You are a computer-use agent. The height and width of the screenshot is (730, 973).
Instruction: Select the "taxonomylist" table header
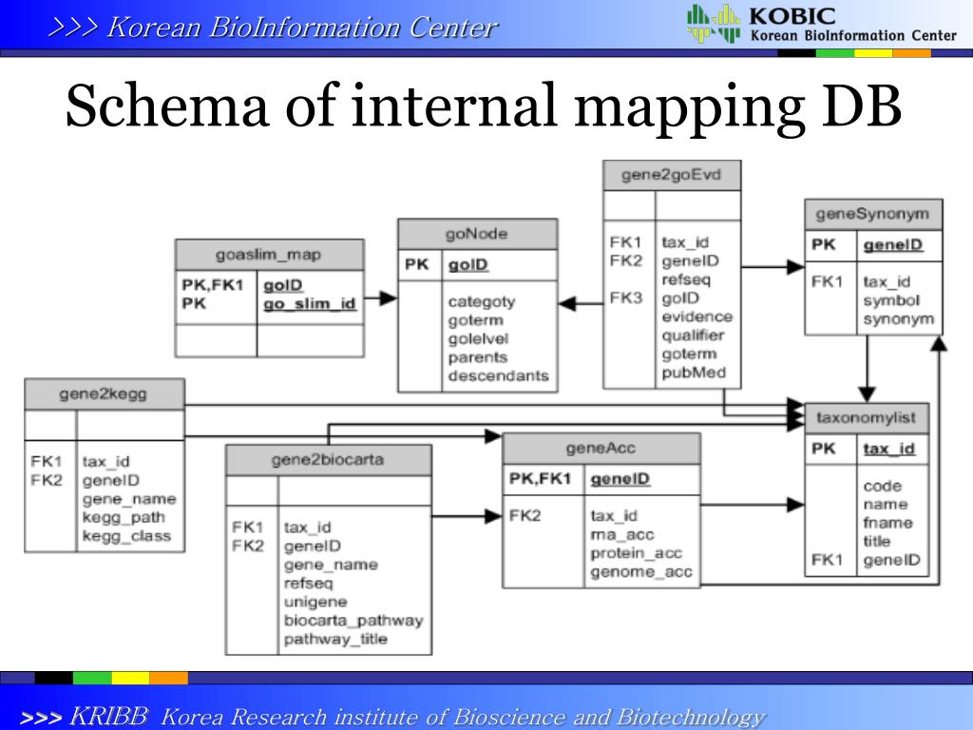pos(867,418)
